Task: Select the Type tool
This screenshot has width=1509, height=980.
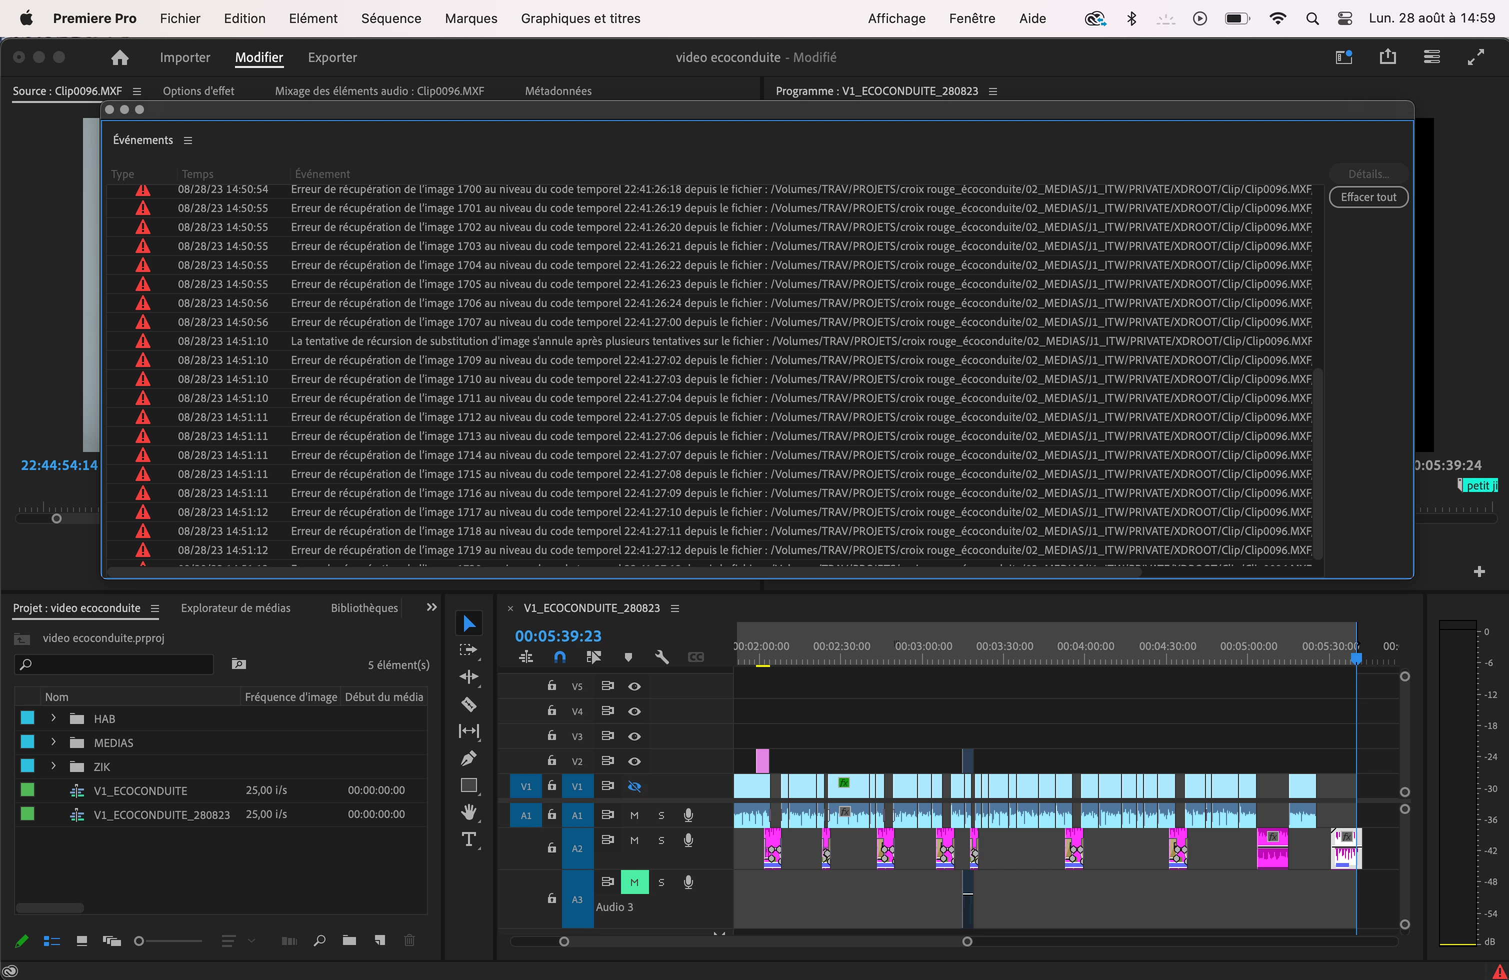Action: click(468, 840)
